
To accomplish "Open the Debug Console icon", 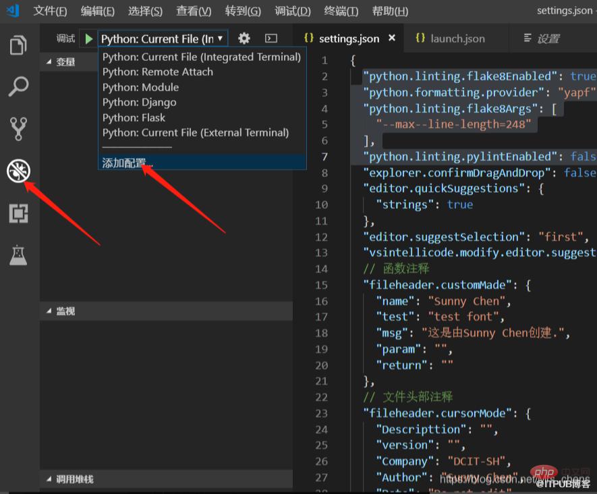I will click(271, 38).
